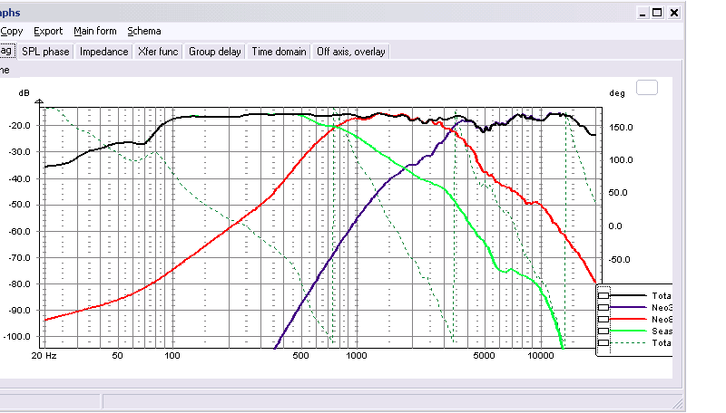Select the Off axis, overlay tab
726x413 pixels.
click(x=351, y=52)
